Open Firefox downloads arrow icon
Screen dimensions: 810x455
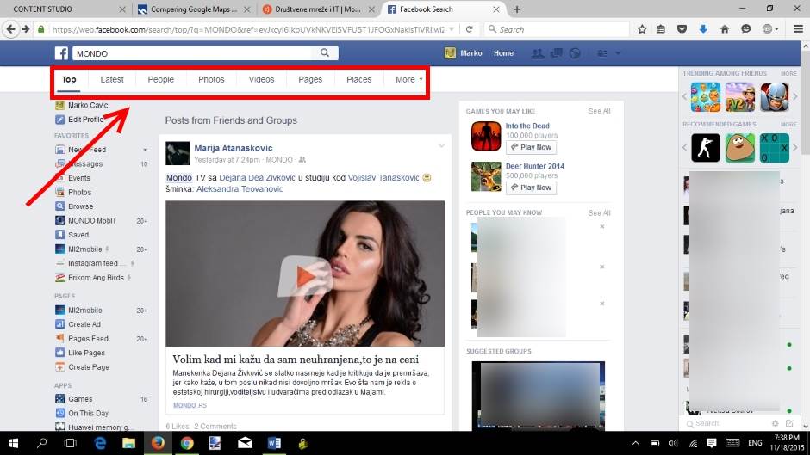703,28
